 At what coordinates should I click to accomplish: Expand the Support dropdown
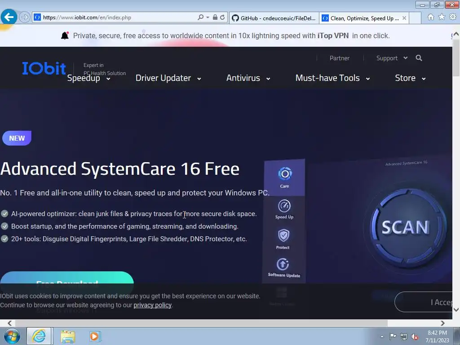[392, 58]
